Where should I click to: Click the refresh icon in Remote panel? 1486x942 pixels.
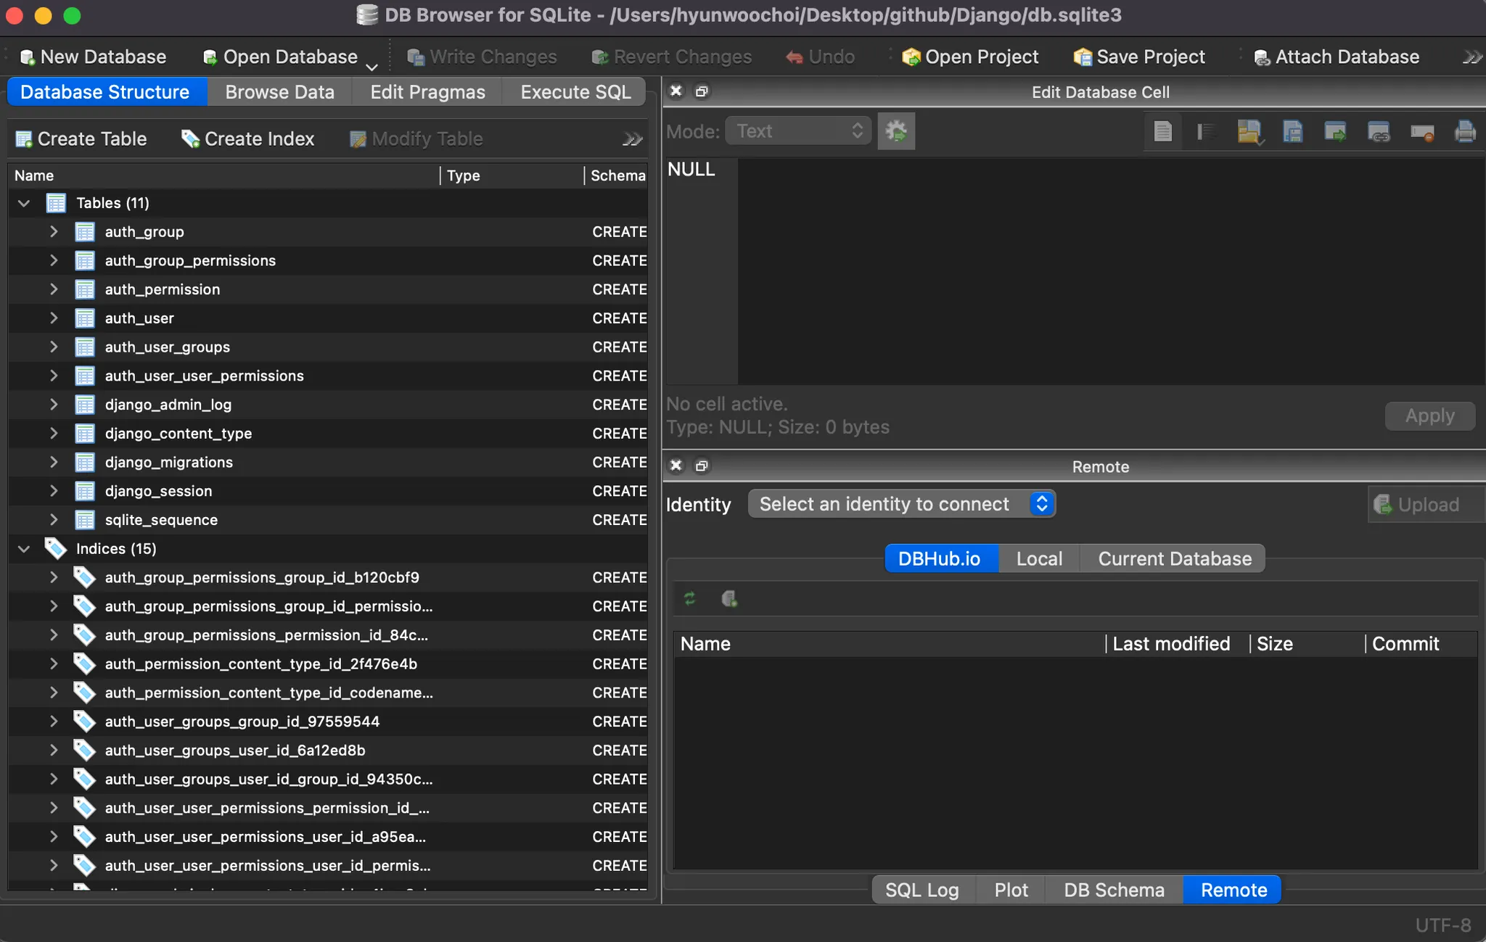point(689,598)
